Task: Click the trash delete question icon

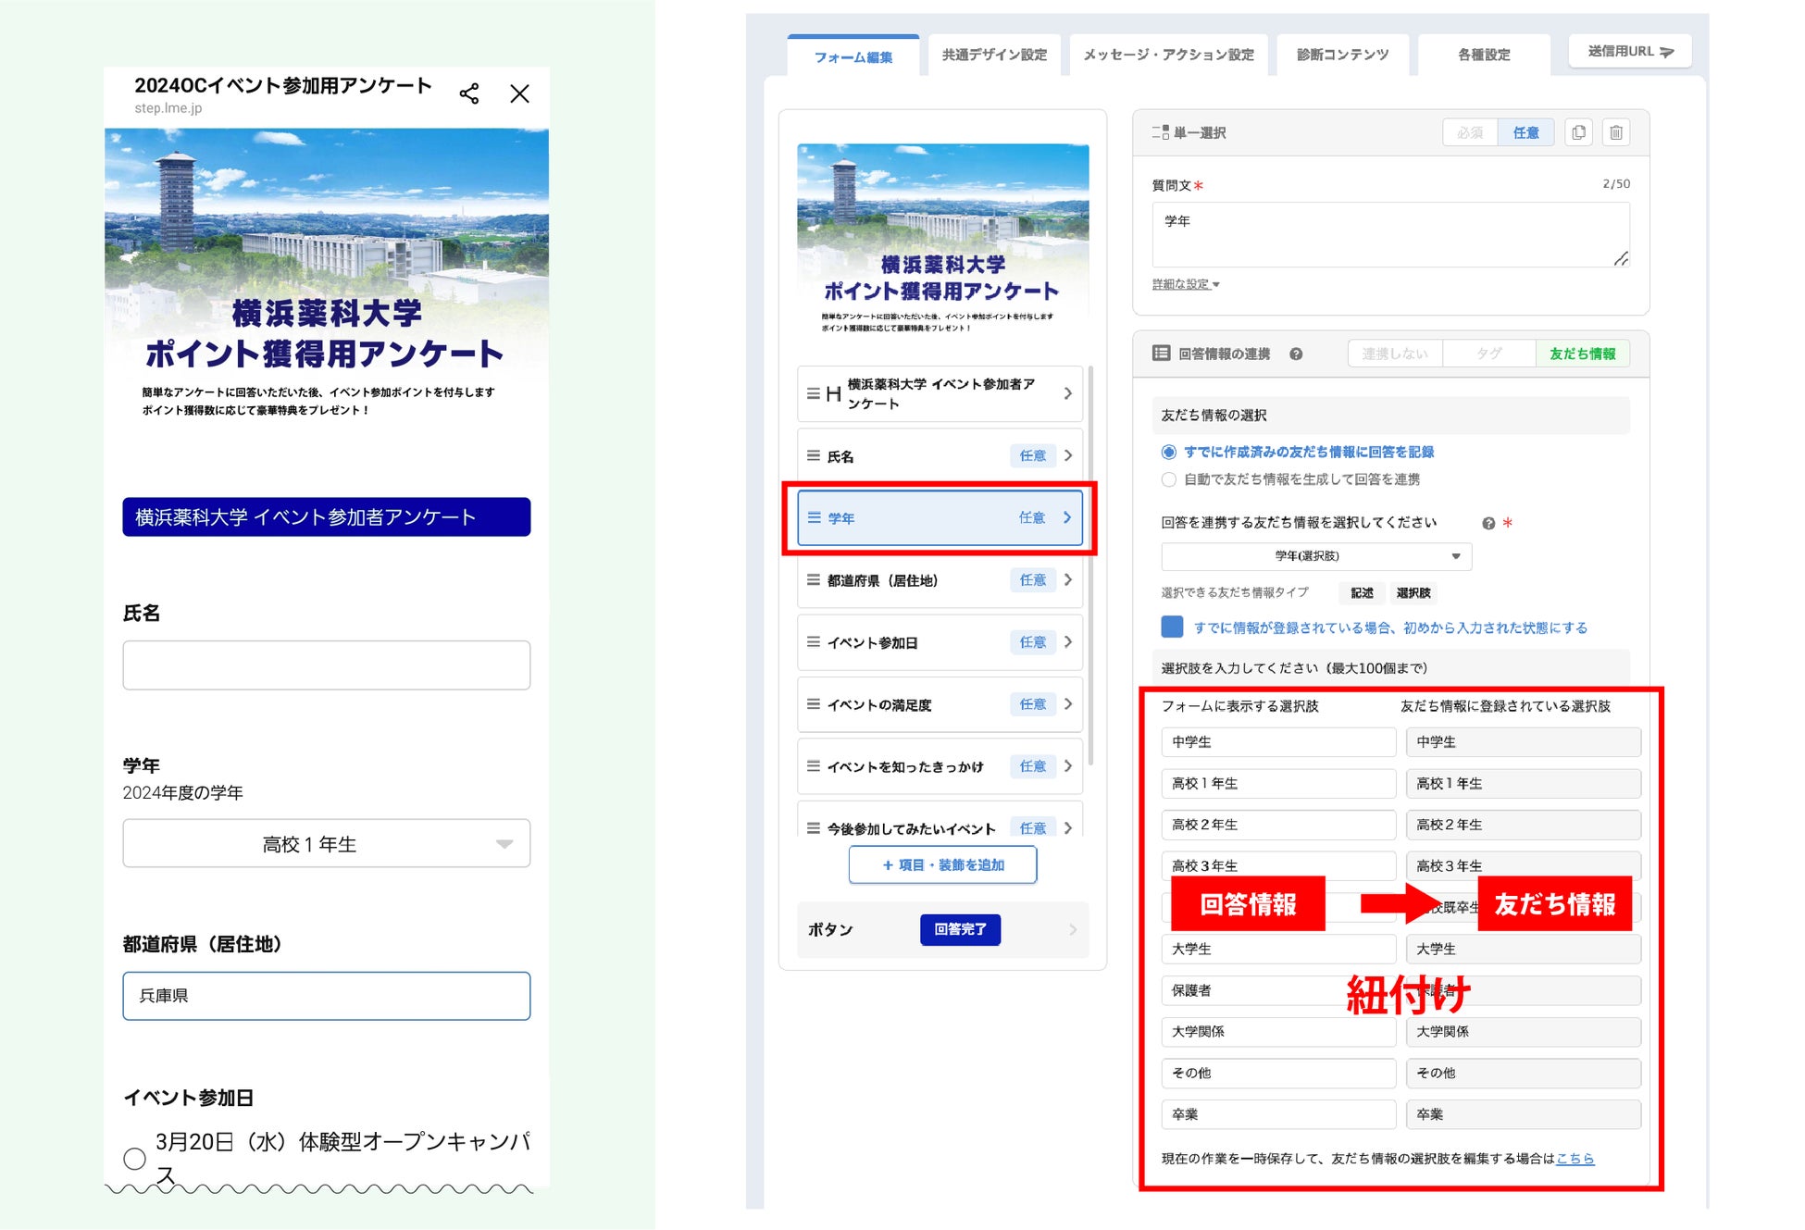Action: (1616, 132)
